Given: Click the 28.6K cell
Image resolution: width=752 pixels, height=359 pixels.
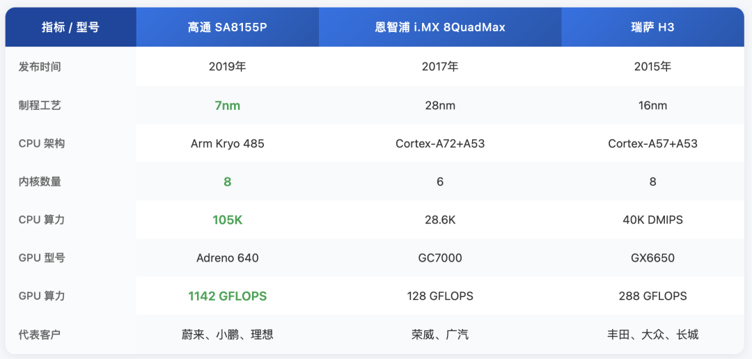Looking at the screenshot, I should (x=440, y=220).
